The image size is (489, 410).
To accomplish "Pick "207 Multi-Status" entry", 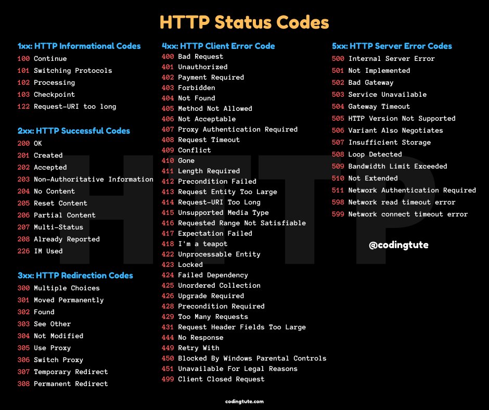I will tap(50, 227).
